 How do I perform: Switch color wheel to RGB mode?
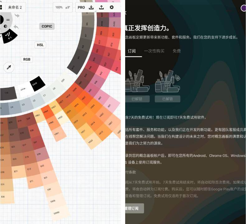(x=27, y=59)
